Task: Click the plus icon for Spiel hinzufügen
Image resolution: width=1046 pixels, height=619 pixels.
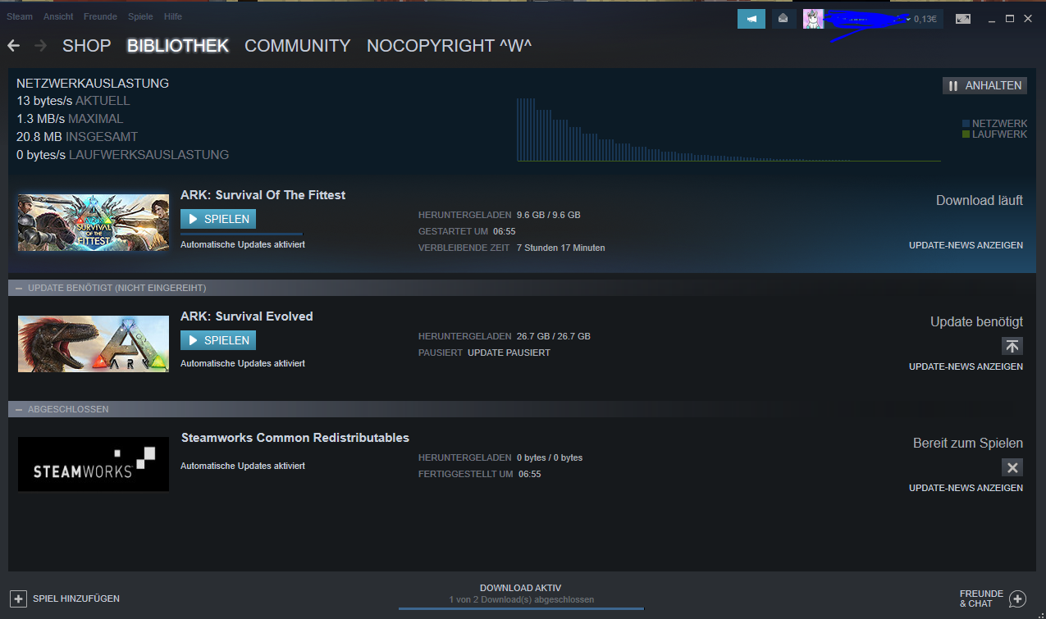Action: coord(18,599)
